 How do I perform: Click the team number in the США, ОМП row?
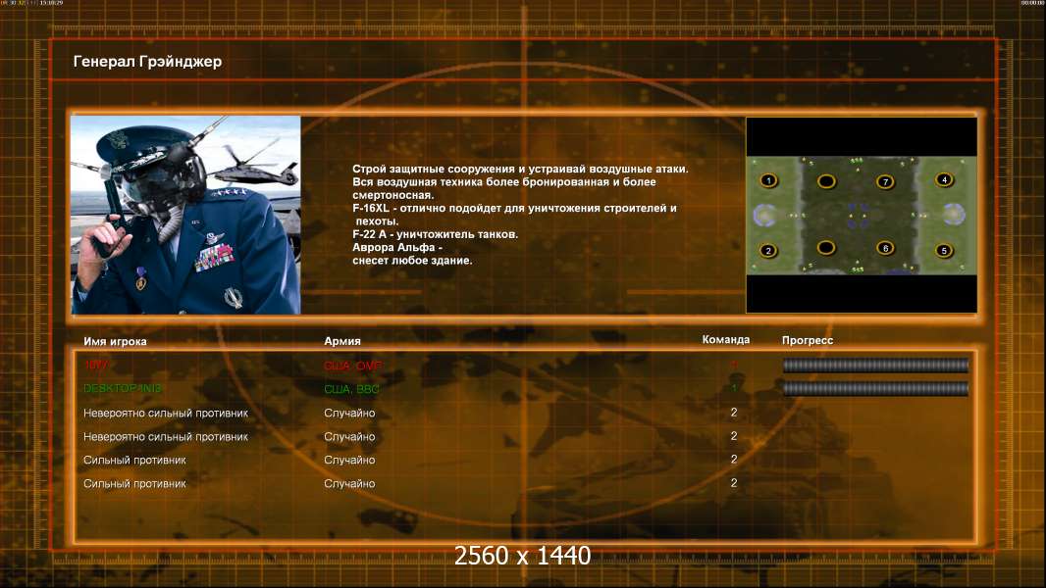(x=734, y=365)
